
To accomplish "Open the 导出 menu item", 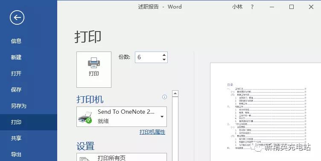I will pyautogui.click(x=16, y=154).
